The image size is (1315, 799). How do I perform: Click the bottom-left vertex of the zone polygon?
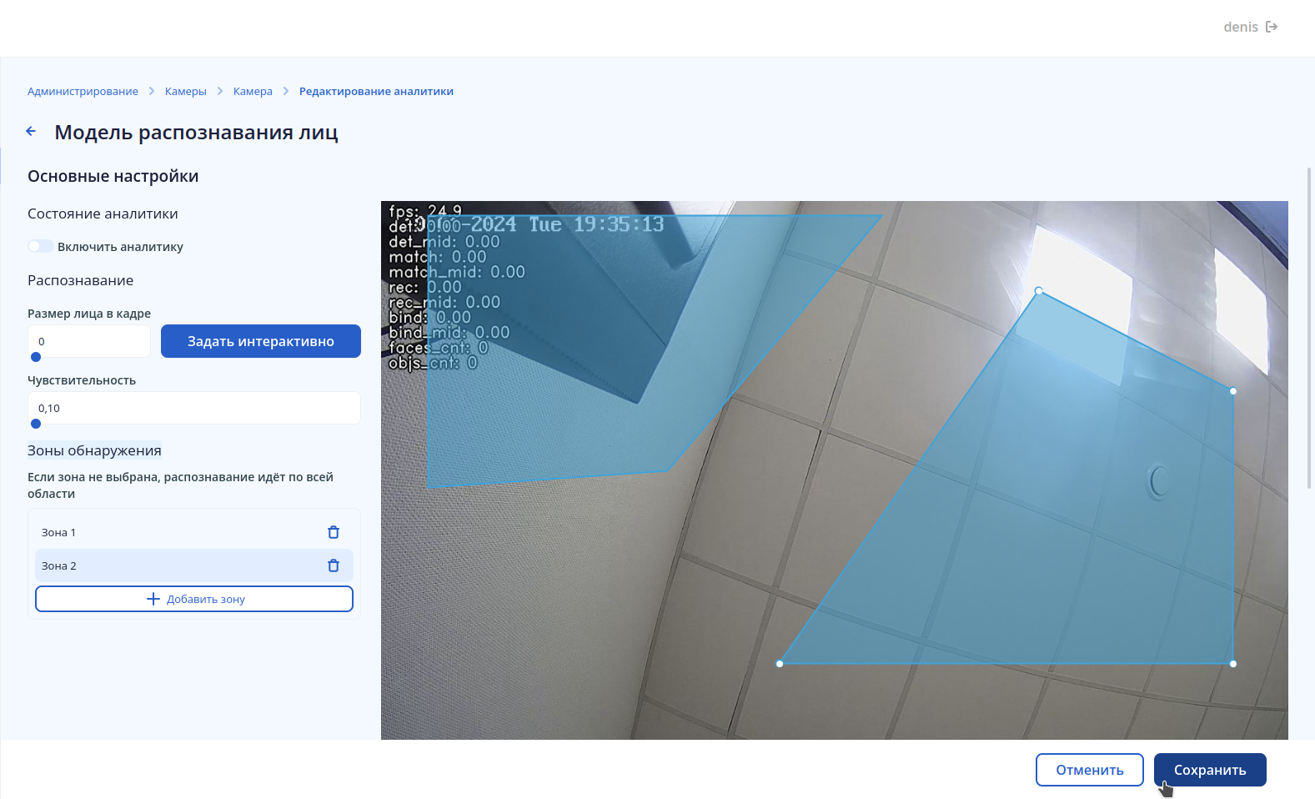coord(780,664)
